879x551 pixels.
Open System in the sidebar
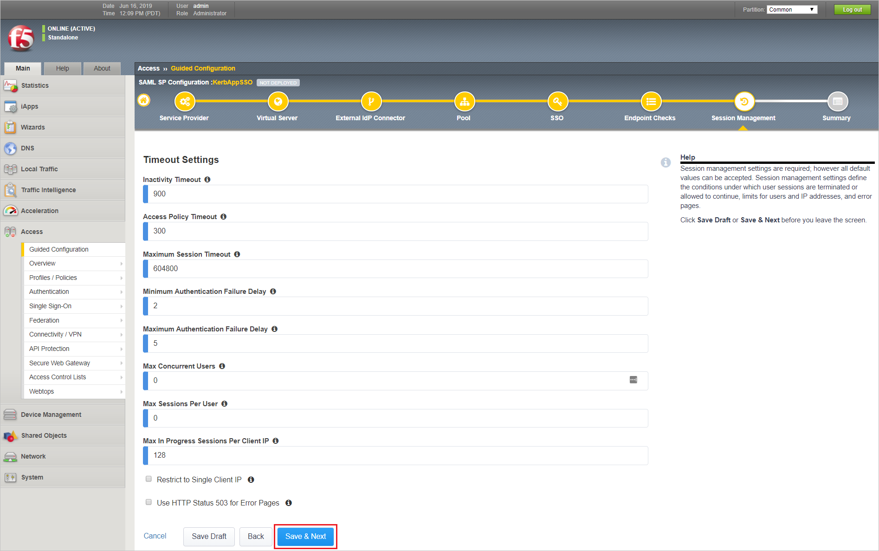tap(63, 477)
